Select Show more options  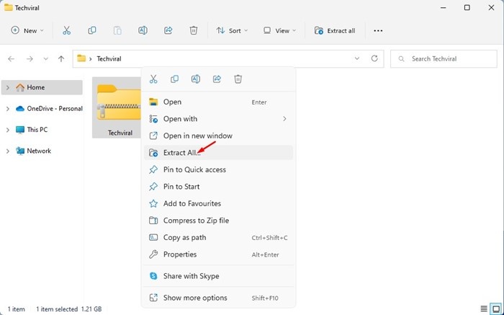tap(219, 298)
